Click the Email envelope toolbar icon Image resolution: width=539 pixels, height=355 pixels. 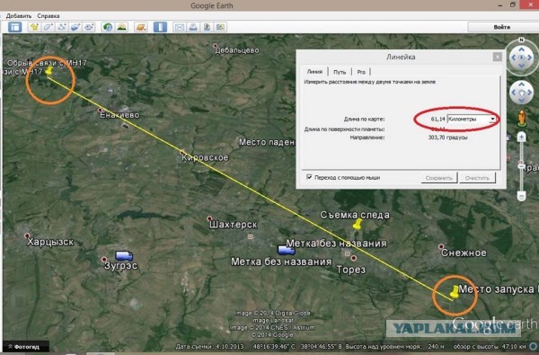click(x=180, y=27)
